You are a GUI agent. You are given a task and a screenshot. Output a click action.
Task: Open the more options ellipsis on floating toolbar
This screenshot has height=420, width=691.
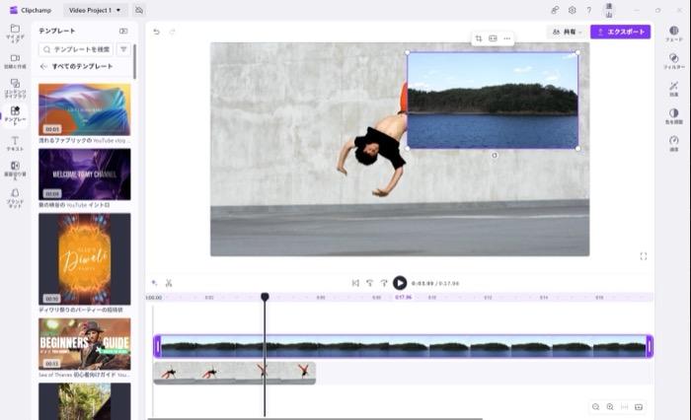(x=506, y=38)
